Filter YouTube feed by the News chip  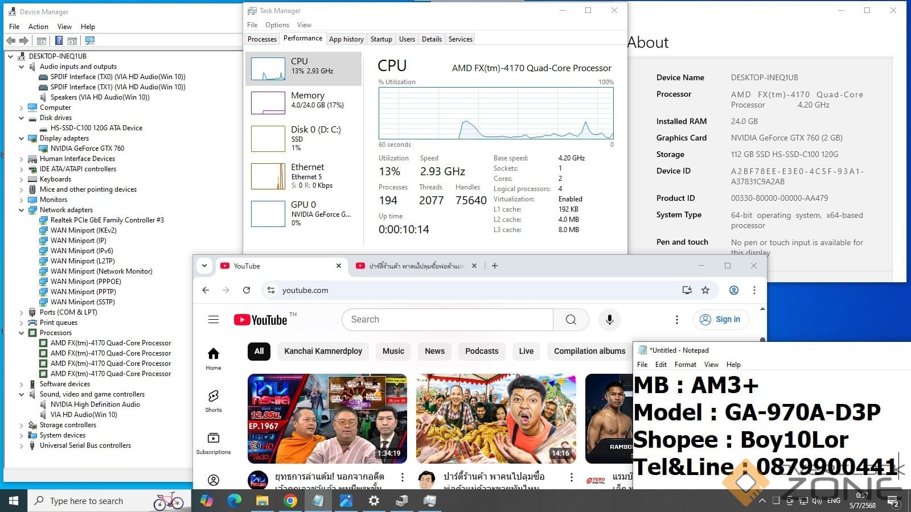(x=434, y=351)
